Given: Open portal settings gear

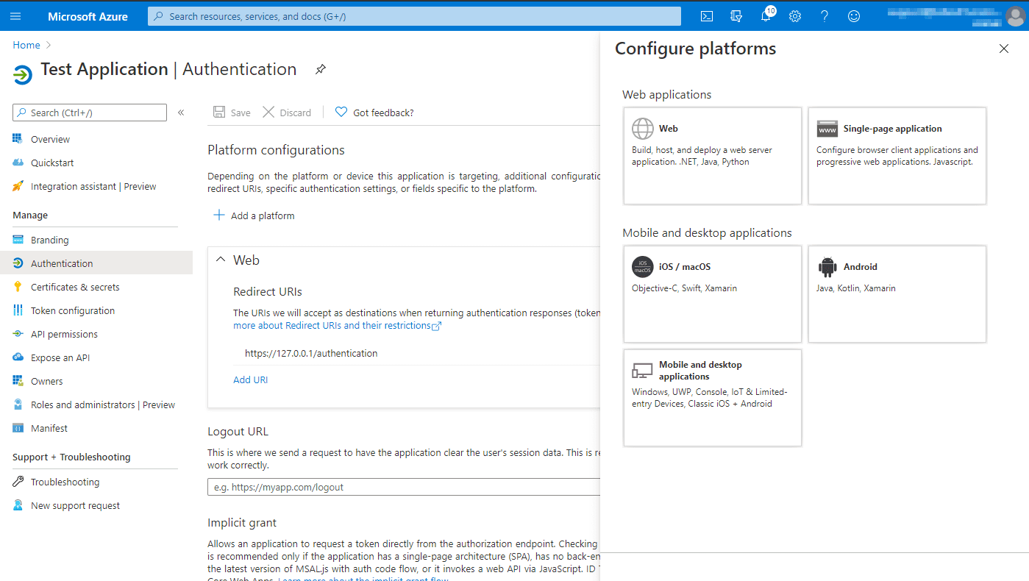Looking at the screenshot, I should click(x=795, y=16).
